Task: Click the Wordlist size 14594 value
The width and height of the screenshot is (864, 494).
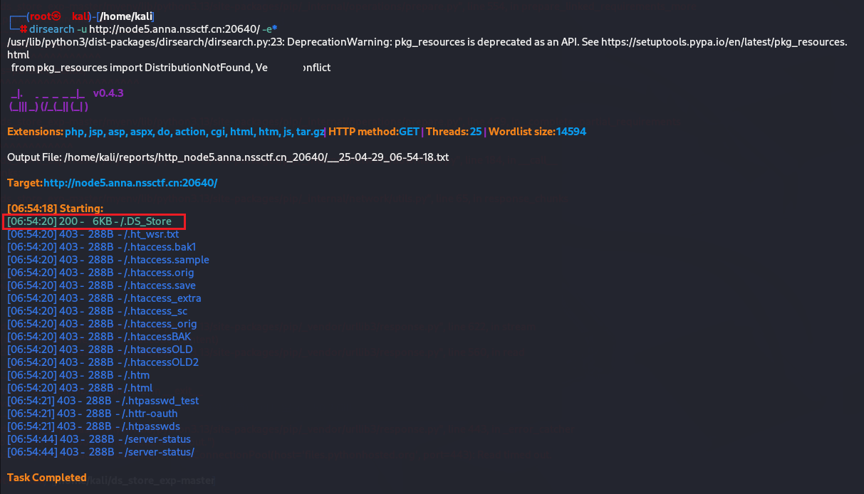Action: click(571, 132)
